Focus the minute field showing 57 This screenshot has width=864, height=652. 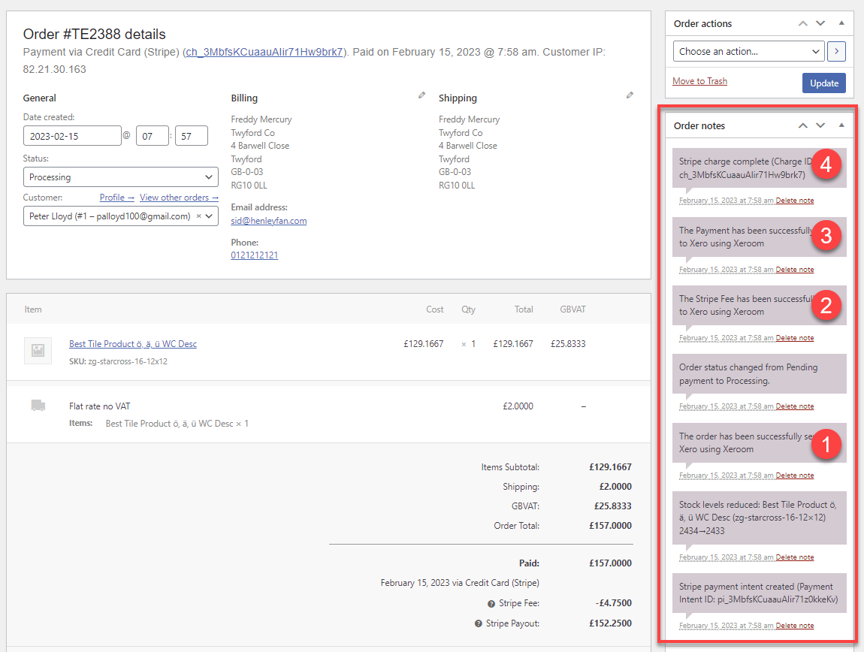click(191, 135)
